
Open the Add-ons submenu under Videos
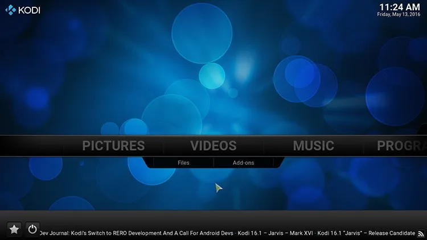243,163
